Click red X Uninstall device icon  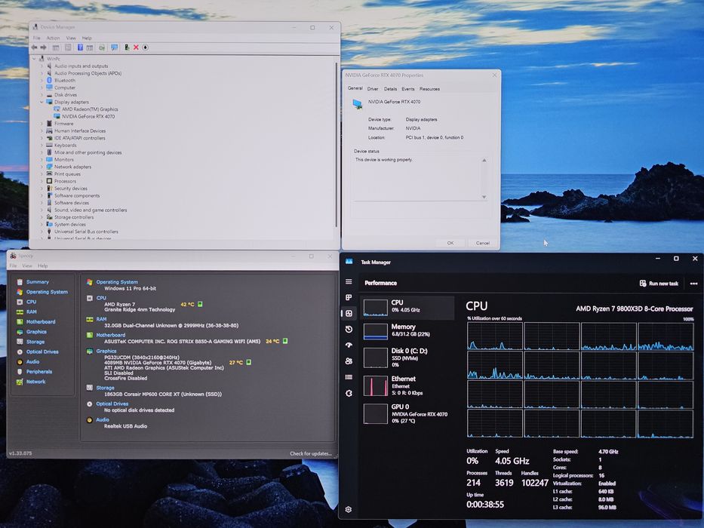point(136,47)
